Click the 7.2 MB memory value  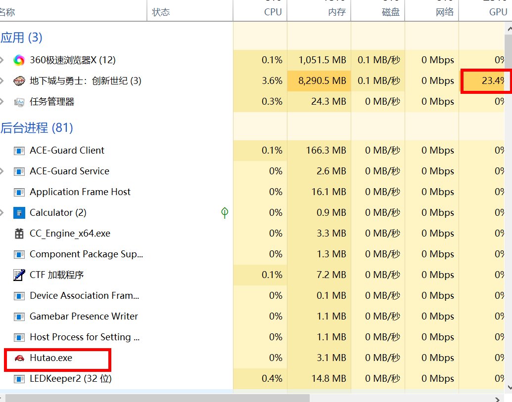(x=331, y=275)
